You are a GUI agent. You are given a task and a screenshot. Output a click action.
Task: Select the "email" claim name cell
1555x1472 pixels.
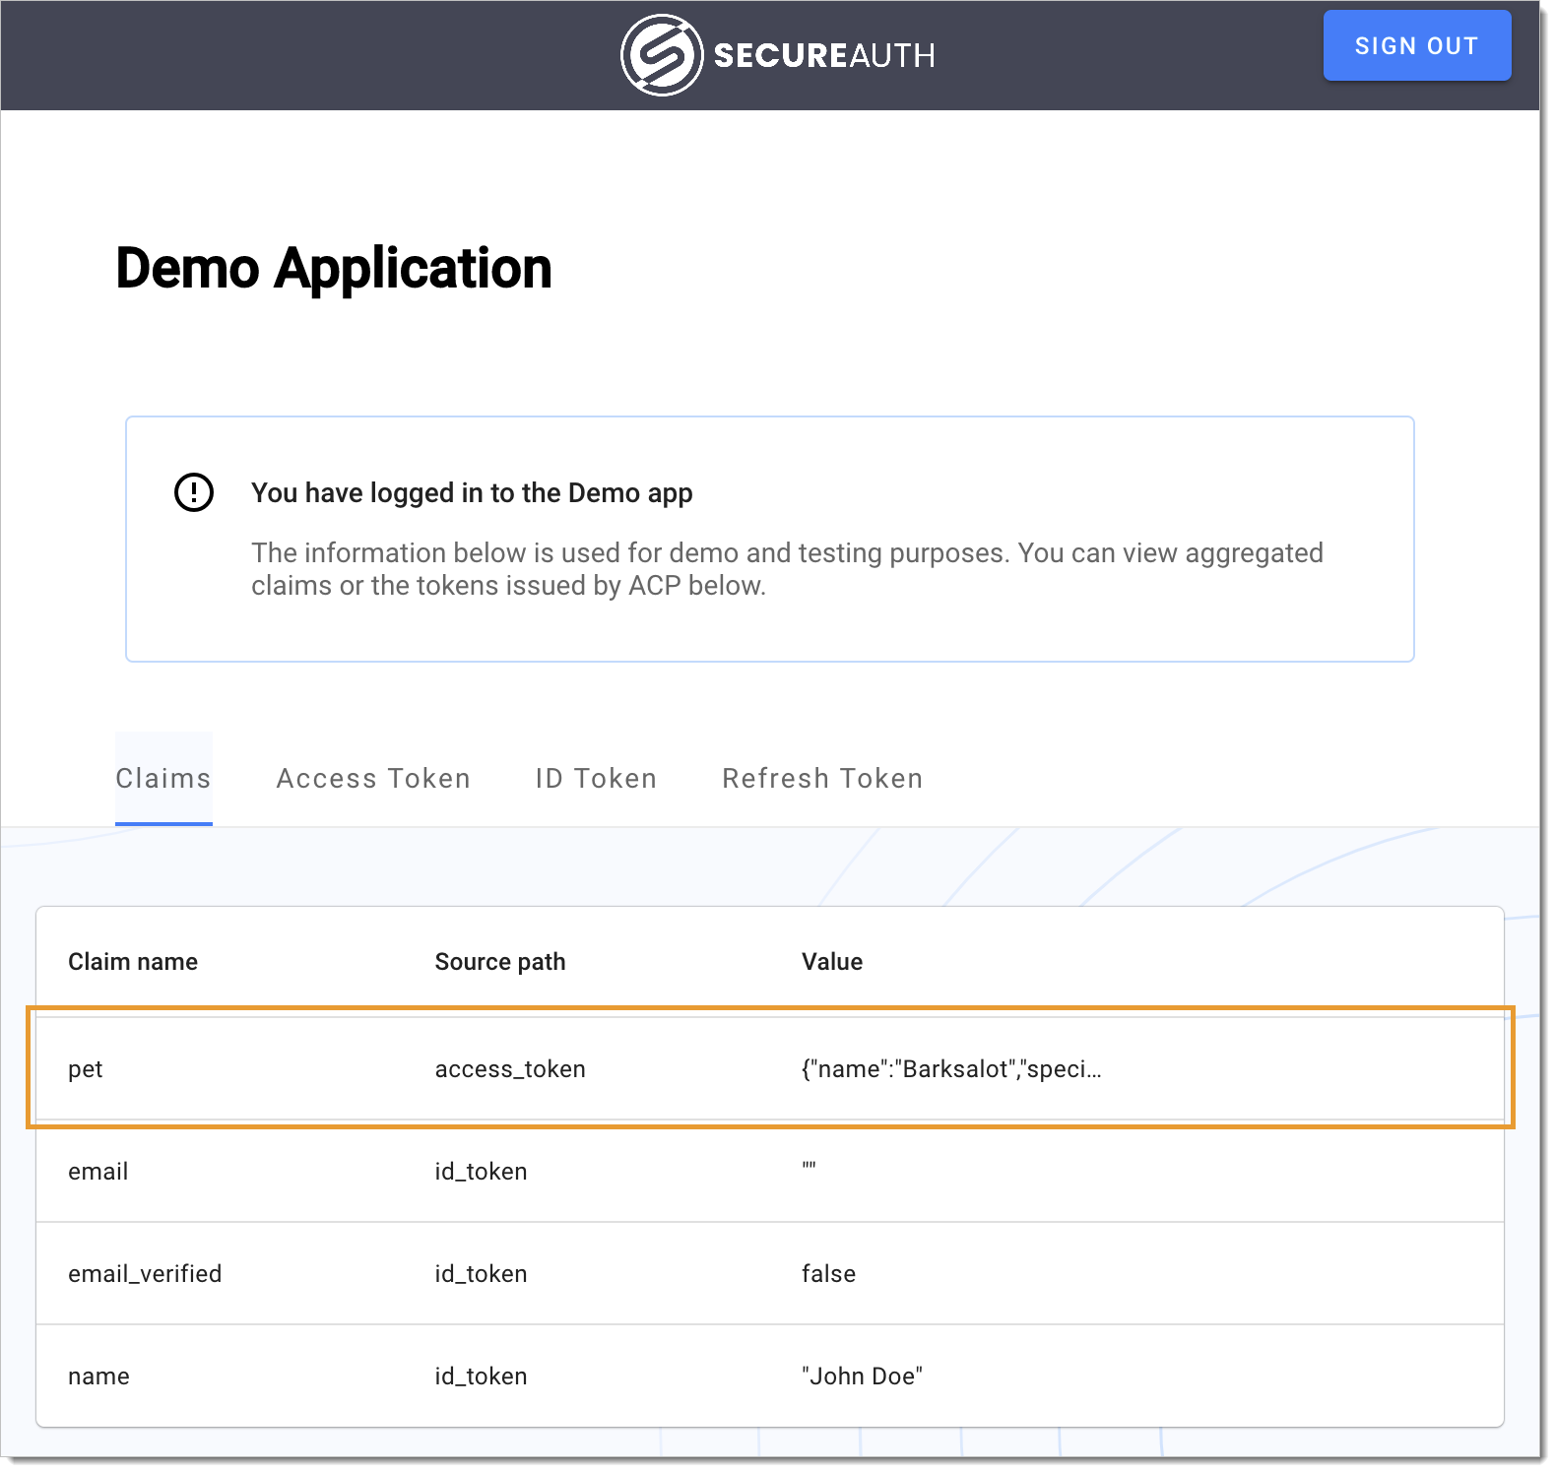click(x=98, y=1172)
